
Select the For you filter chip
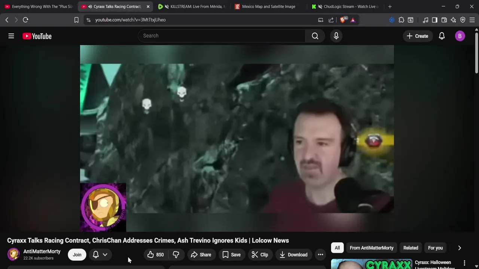435,248
